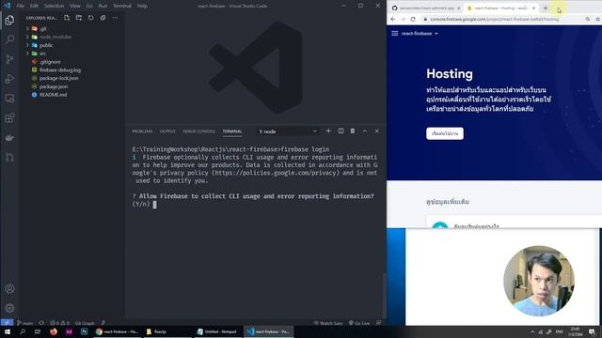The width and height of the screenshot is (602, 338).
Task: Kill the active terminal
Action: [353, 131]
